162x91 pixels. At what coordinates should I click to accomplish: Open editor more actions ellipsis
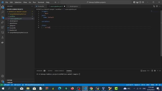pos(160,6)
